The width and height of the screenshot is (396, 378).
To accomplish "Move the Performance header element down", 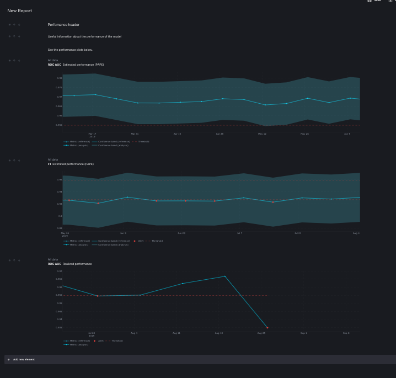I will 19,25.
